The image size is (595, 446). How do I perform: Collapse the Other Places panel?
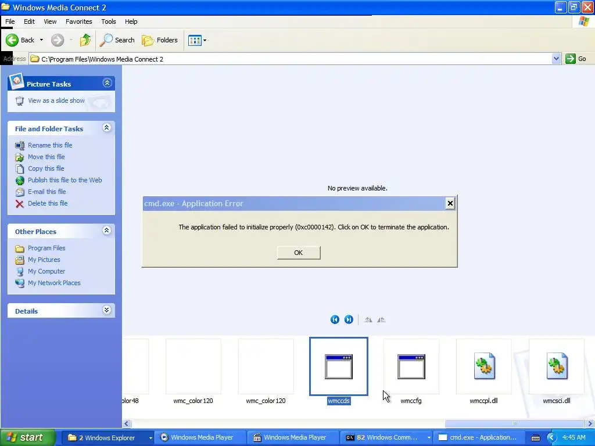[x=107, y=231]
